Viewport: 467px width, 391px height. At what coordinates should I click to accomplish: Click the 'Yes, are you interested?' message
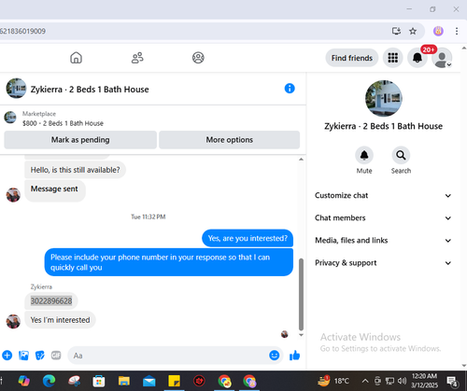click(248, 238)
